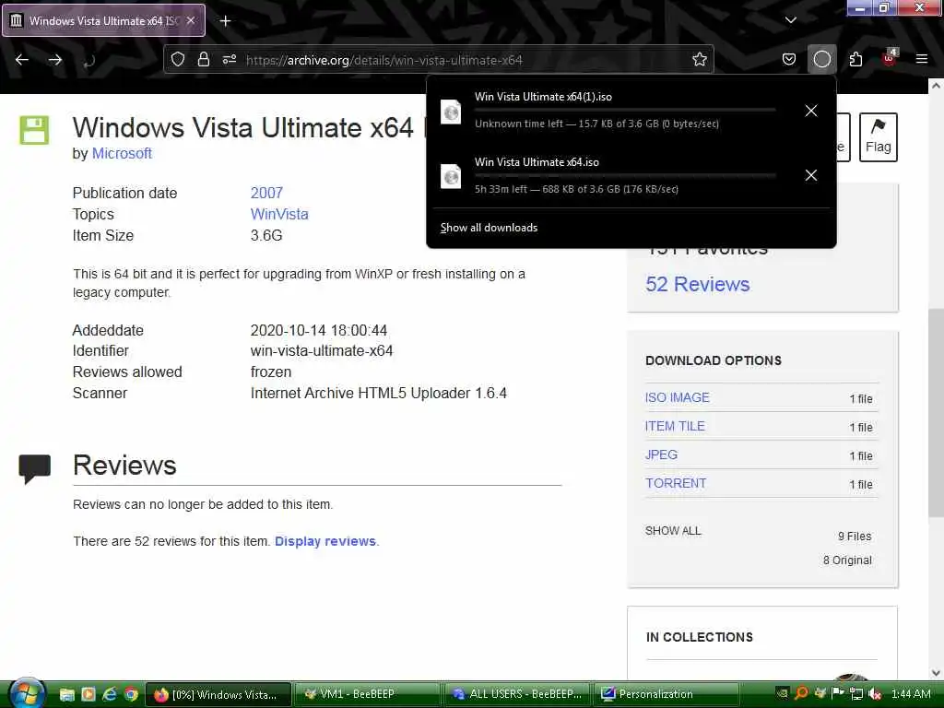Image resolution: width=944 pixels, height=708 pixels.
Task: Open the extensions puzzle icon
Action: [x=855, y=60]
